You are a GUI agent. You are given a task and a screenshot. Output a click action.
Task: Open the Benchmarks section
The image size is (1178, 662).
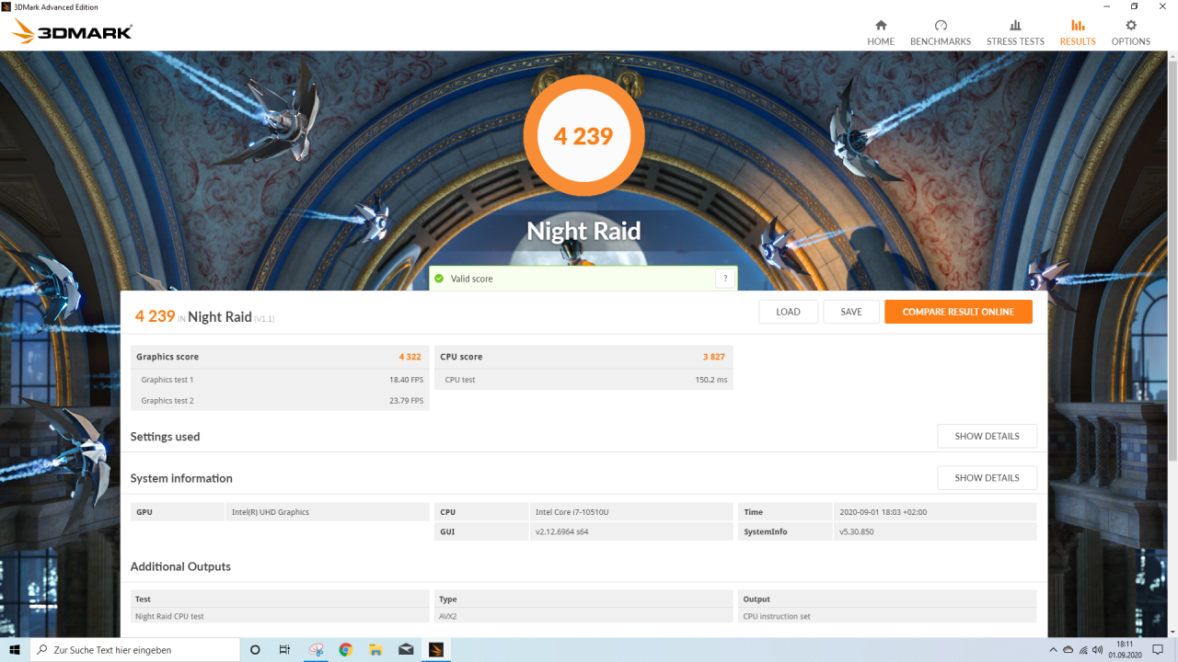[x=940, y=32]
